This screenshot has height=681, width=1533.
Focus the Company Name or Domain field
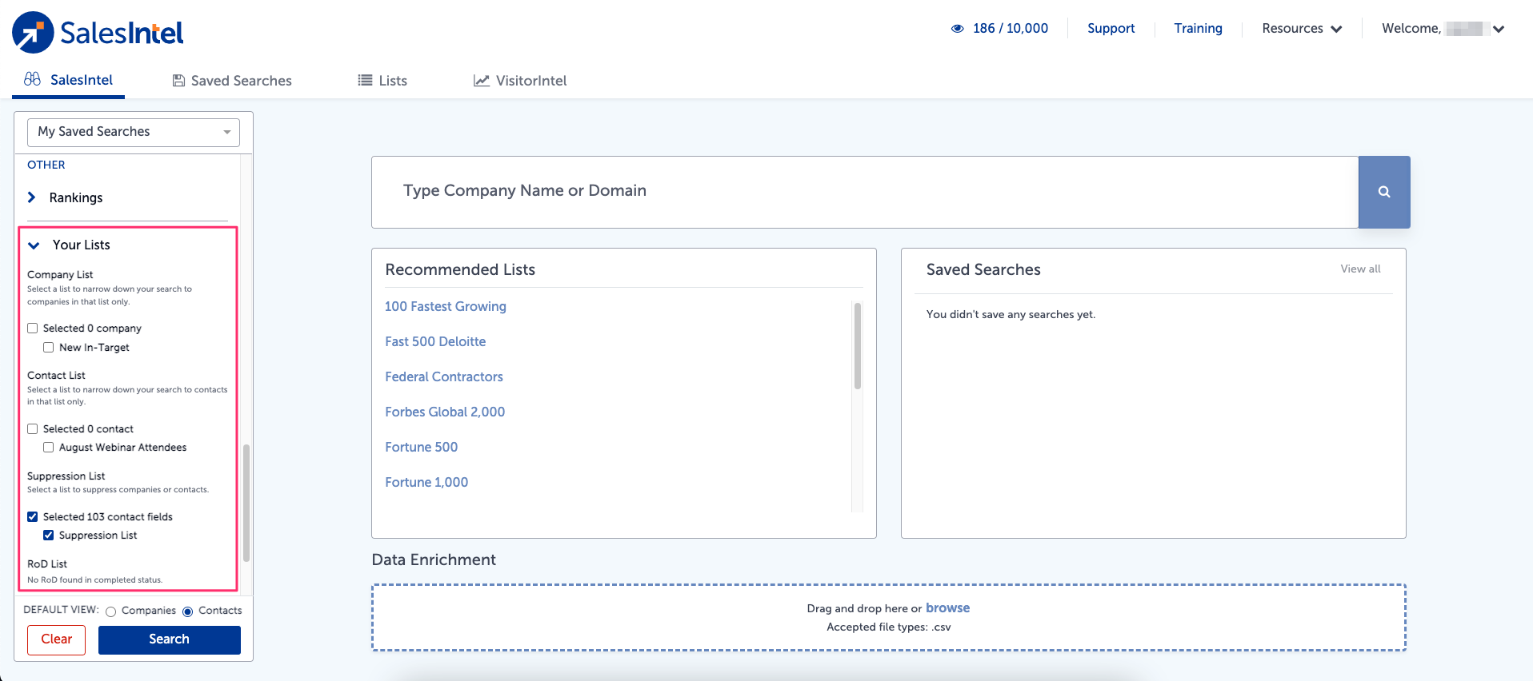(x=865, y=192)
